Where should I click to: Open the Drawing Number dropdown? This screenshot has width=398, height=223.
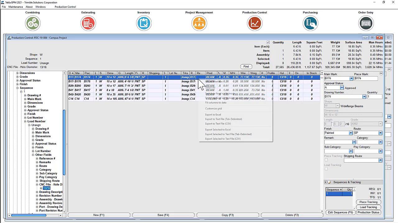364,97
